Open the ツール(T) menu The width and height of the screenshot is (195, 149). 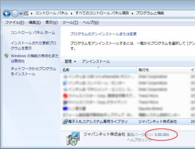[70, 22]
